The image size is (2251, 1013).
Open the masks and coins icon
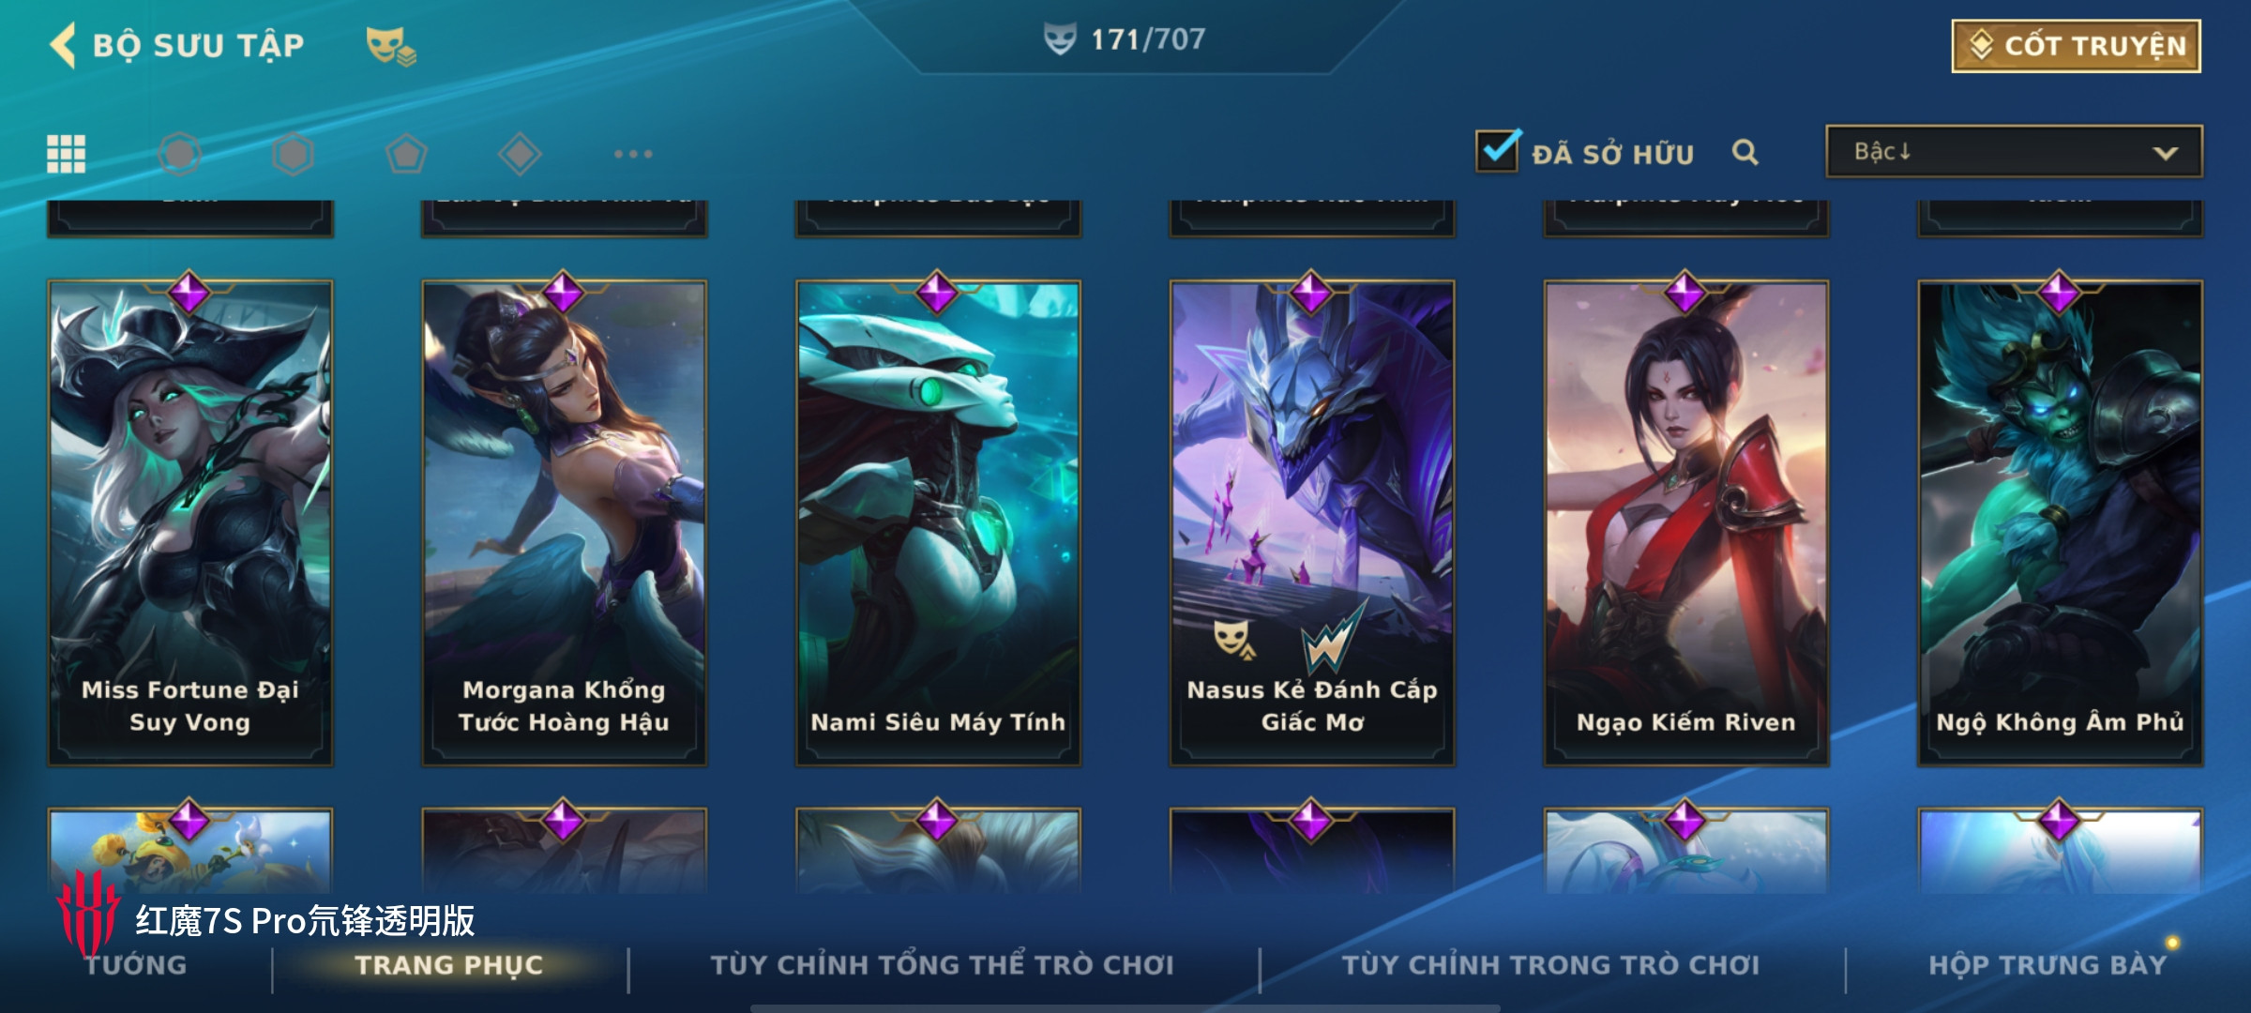pos(391,45)
